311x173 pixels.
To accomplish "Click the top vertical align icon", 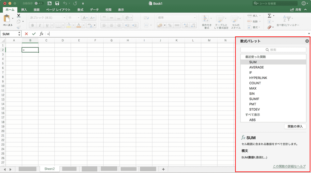I will coord(104,18).
